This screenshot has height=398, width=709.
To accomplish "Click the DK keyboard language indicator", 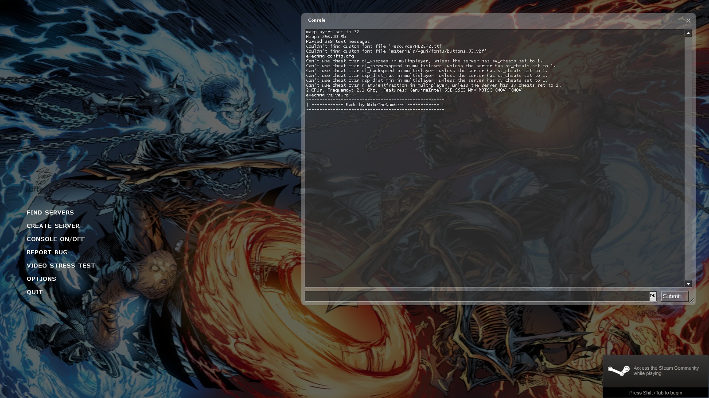I will 653,296.
